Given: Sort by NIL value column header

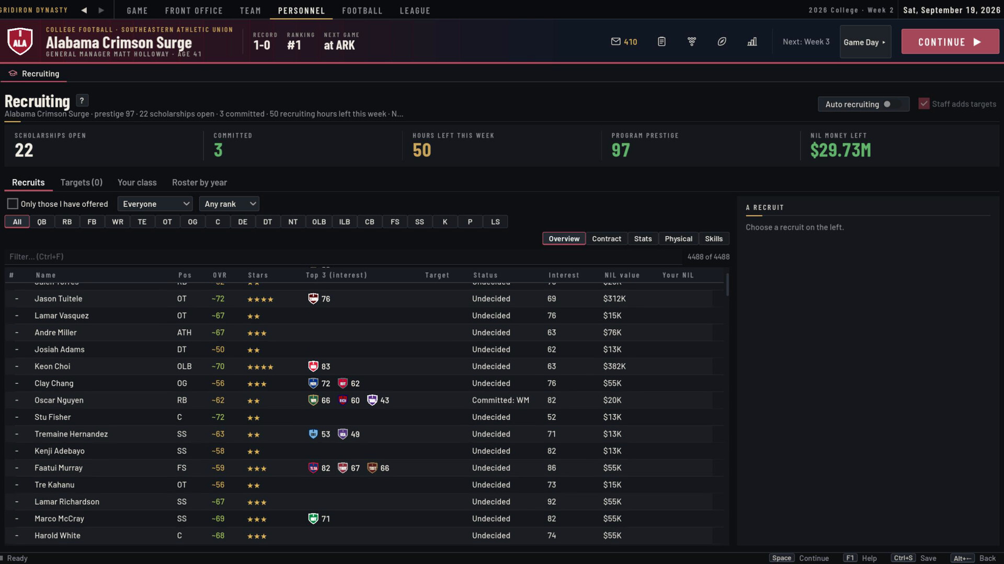Looking at the screenshot, I should click(622, 275).
